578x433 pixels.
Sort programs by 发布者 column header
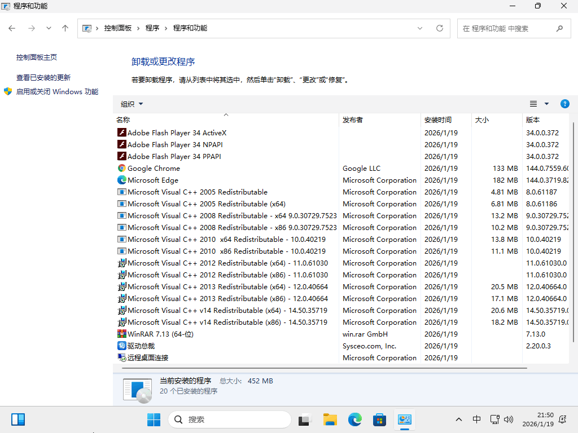pos(353,120)
